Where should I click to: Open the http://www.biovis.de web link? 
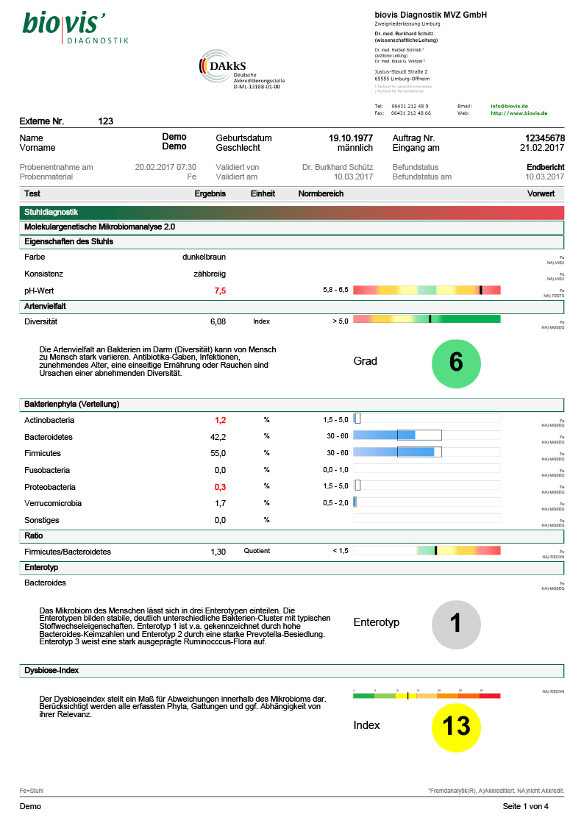pyautogui.click(x=519, y=113)
